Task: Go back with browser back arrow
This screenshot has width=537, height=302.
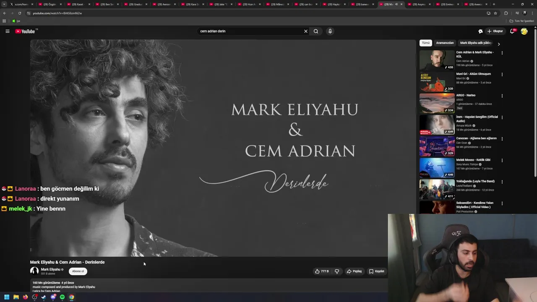Action: pyautogui.click(x=4, y=13)
